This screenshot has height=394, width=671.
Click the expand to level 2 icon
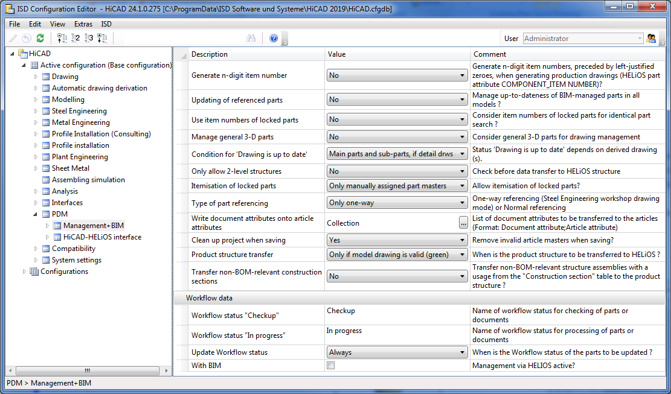tap(75, 38)
